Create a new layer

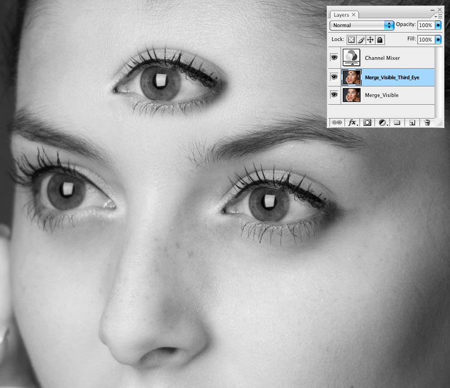pyautogui.click(x=412, y=122)
